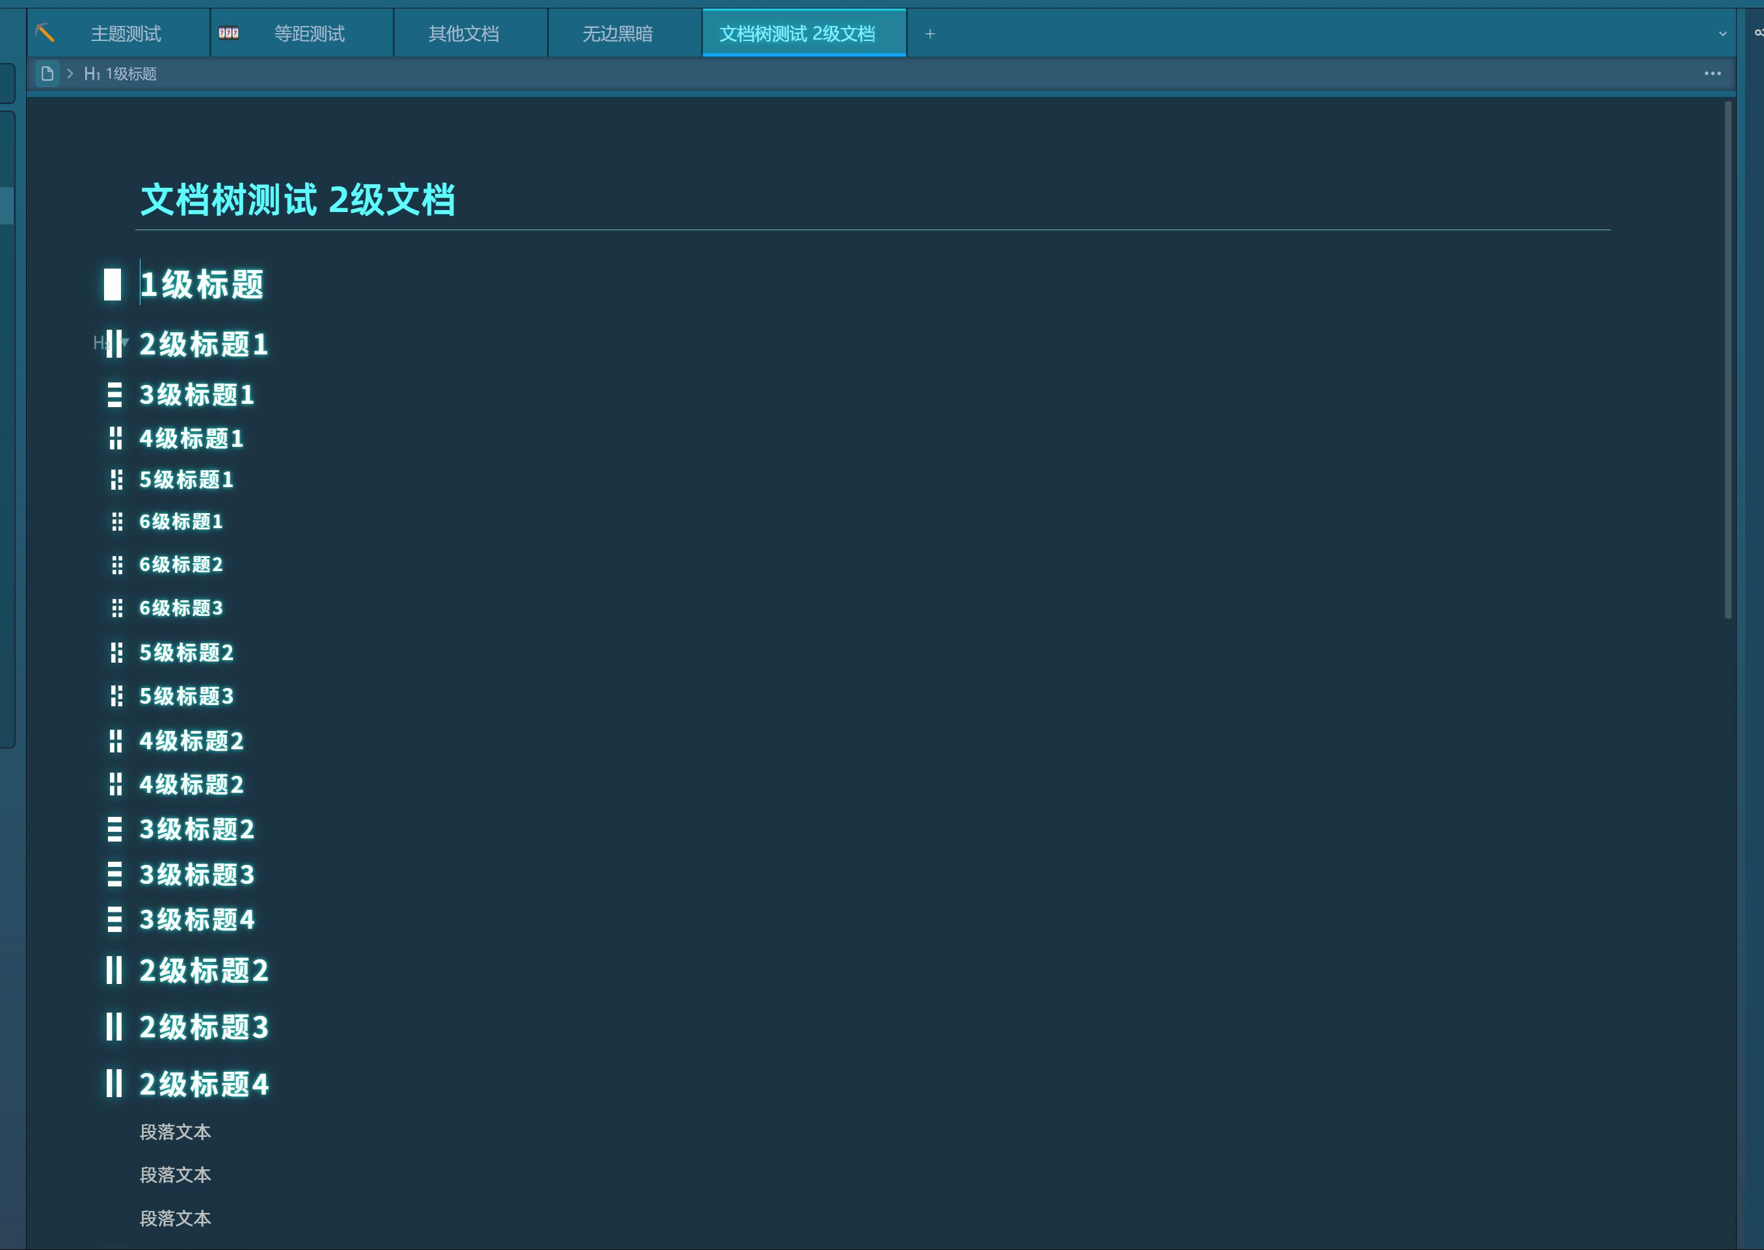
Task: Click the slot machine icon on 等距测试 tab
Action: click(x=228, y=33)
